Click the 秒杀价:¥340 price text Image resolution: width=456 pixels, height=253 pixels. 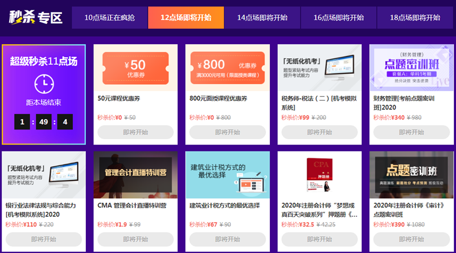click(x=389, y=118)
